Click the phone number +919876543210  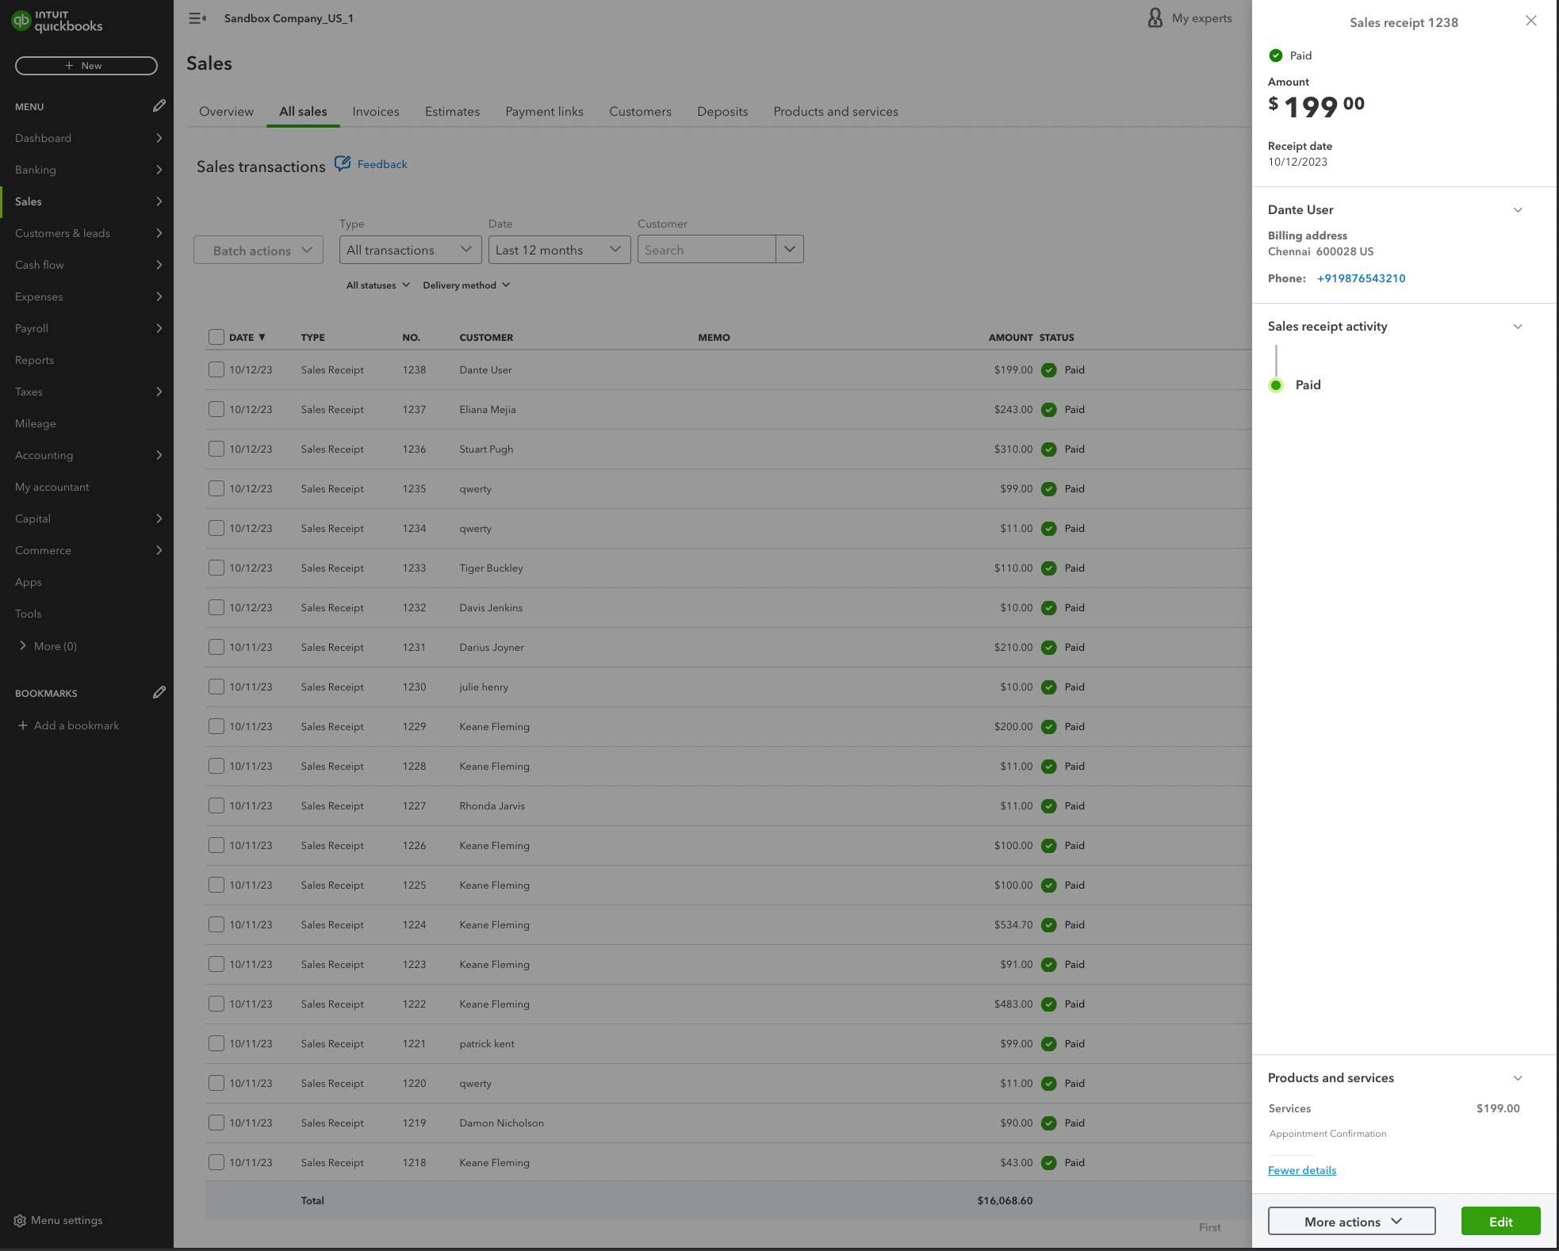[x=1361, y=278]
